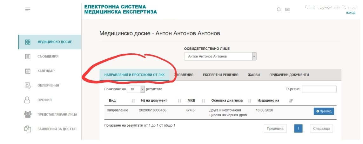Screen dimensions: 363x144
Task: Click the hamburger menu icon
Action: [28, 9]
